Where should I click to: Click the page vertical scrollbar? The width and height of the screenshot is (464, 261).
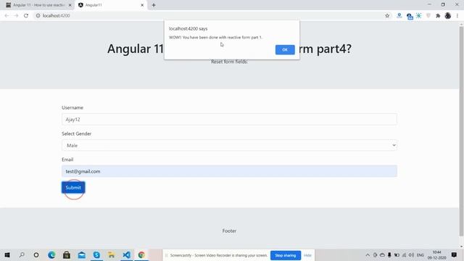click(461, 131)
